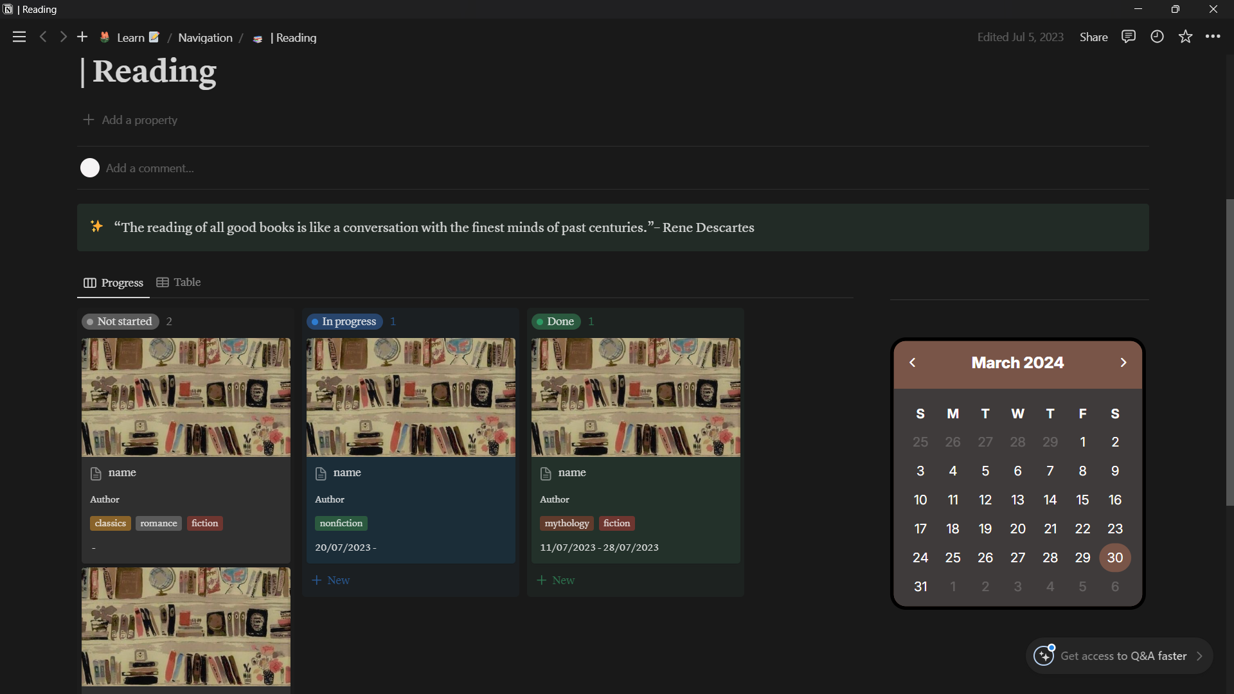Click Add a property

(x=131, y=120)
